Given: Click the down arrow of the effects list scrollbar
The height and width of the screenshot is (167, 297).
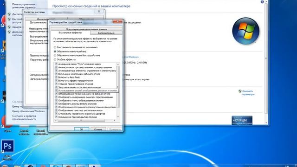Looking at the screenshot, I should tap(118, 117).
